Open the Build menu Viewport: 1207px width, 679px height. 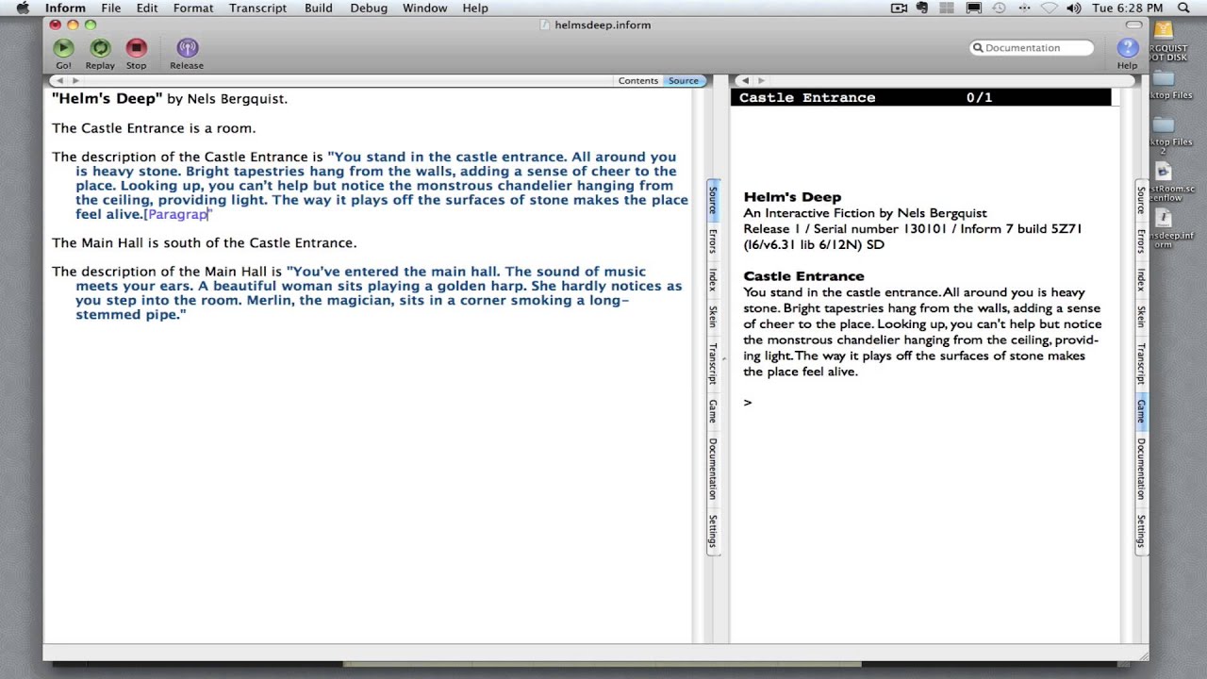(x=319, y=8)
